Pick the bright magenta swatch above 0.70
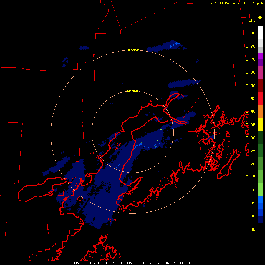 click(260, 56)
